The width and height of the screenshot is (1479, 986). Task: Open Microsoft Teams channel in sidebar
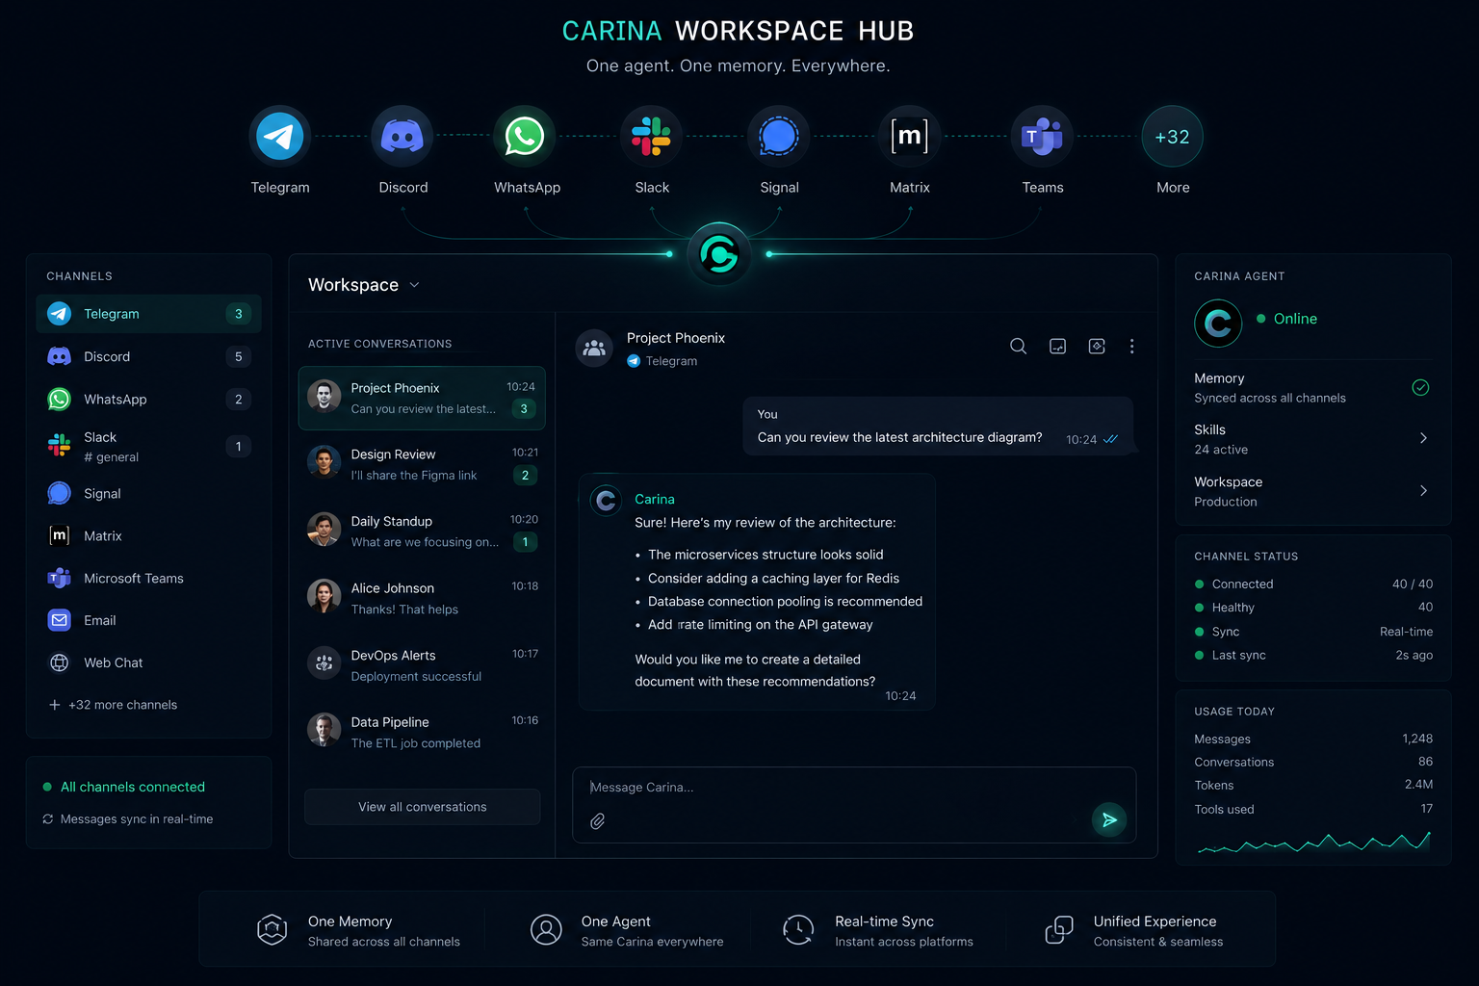[148, 578]
